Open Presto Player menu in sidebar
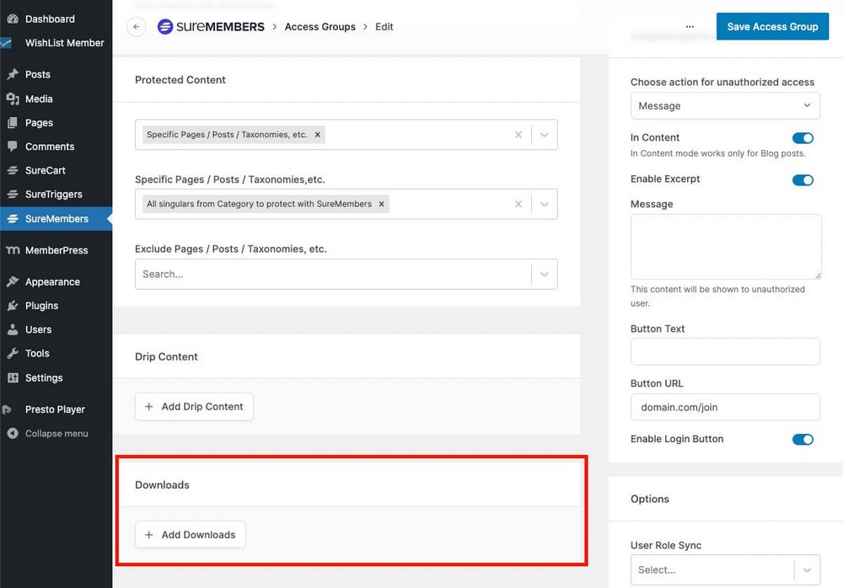843x588 pixels. 55,409
